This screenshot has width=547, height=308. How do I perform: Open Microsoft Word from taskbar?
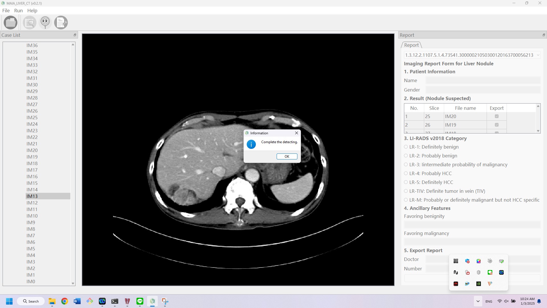click(77, 301)
